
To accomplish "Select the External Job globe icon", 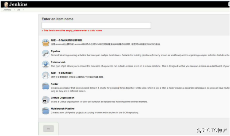I will tap(46, 64).
